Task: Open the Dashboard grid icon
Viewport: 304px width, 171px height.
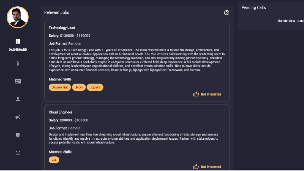Action: coord(18,41)
